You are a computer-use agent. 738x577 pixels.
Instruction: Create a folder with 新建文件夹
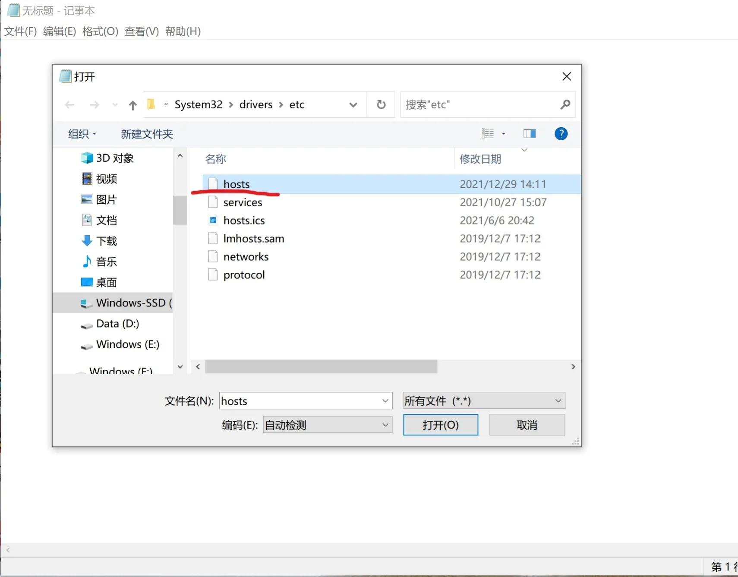tap(147, 134)
